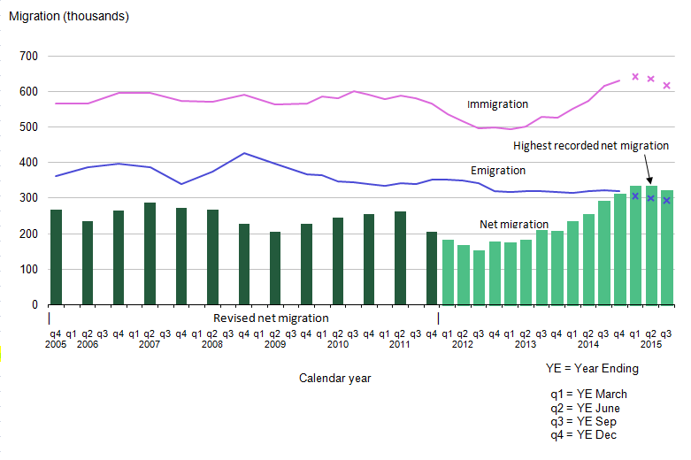Click the q4 = YE Dec legend entry
This screenshot has height=460, width=691.
tap(583, 434)
